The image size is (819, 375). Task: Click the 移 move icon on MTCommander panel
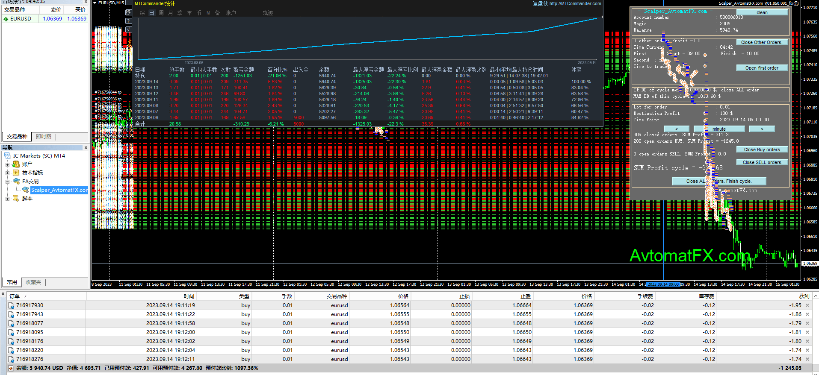(128, 12)
